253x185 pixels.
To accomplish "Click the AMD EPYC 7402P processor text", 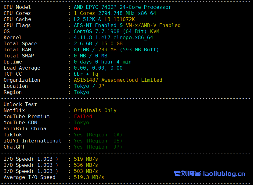I will coord(122,7).
